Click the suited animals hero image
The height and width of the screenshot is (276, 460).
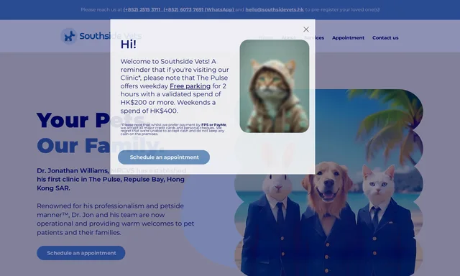point(328,183)
